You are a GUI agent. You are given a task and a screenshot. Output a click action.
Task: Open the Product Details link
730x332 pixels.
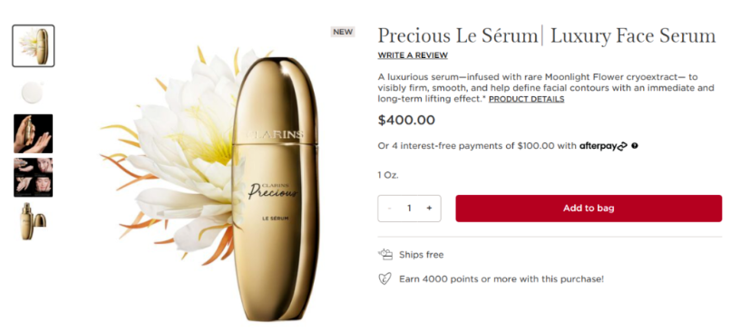pyautogui.click(x=526, y=99)
